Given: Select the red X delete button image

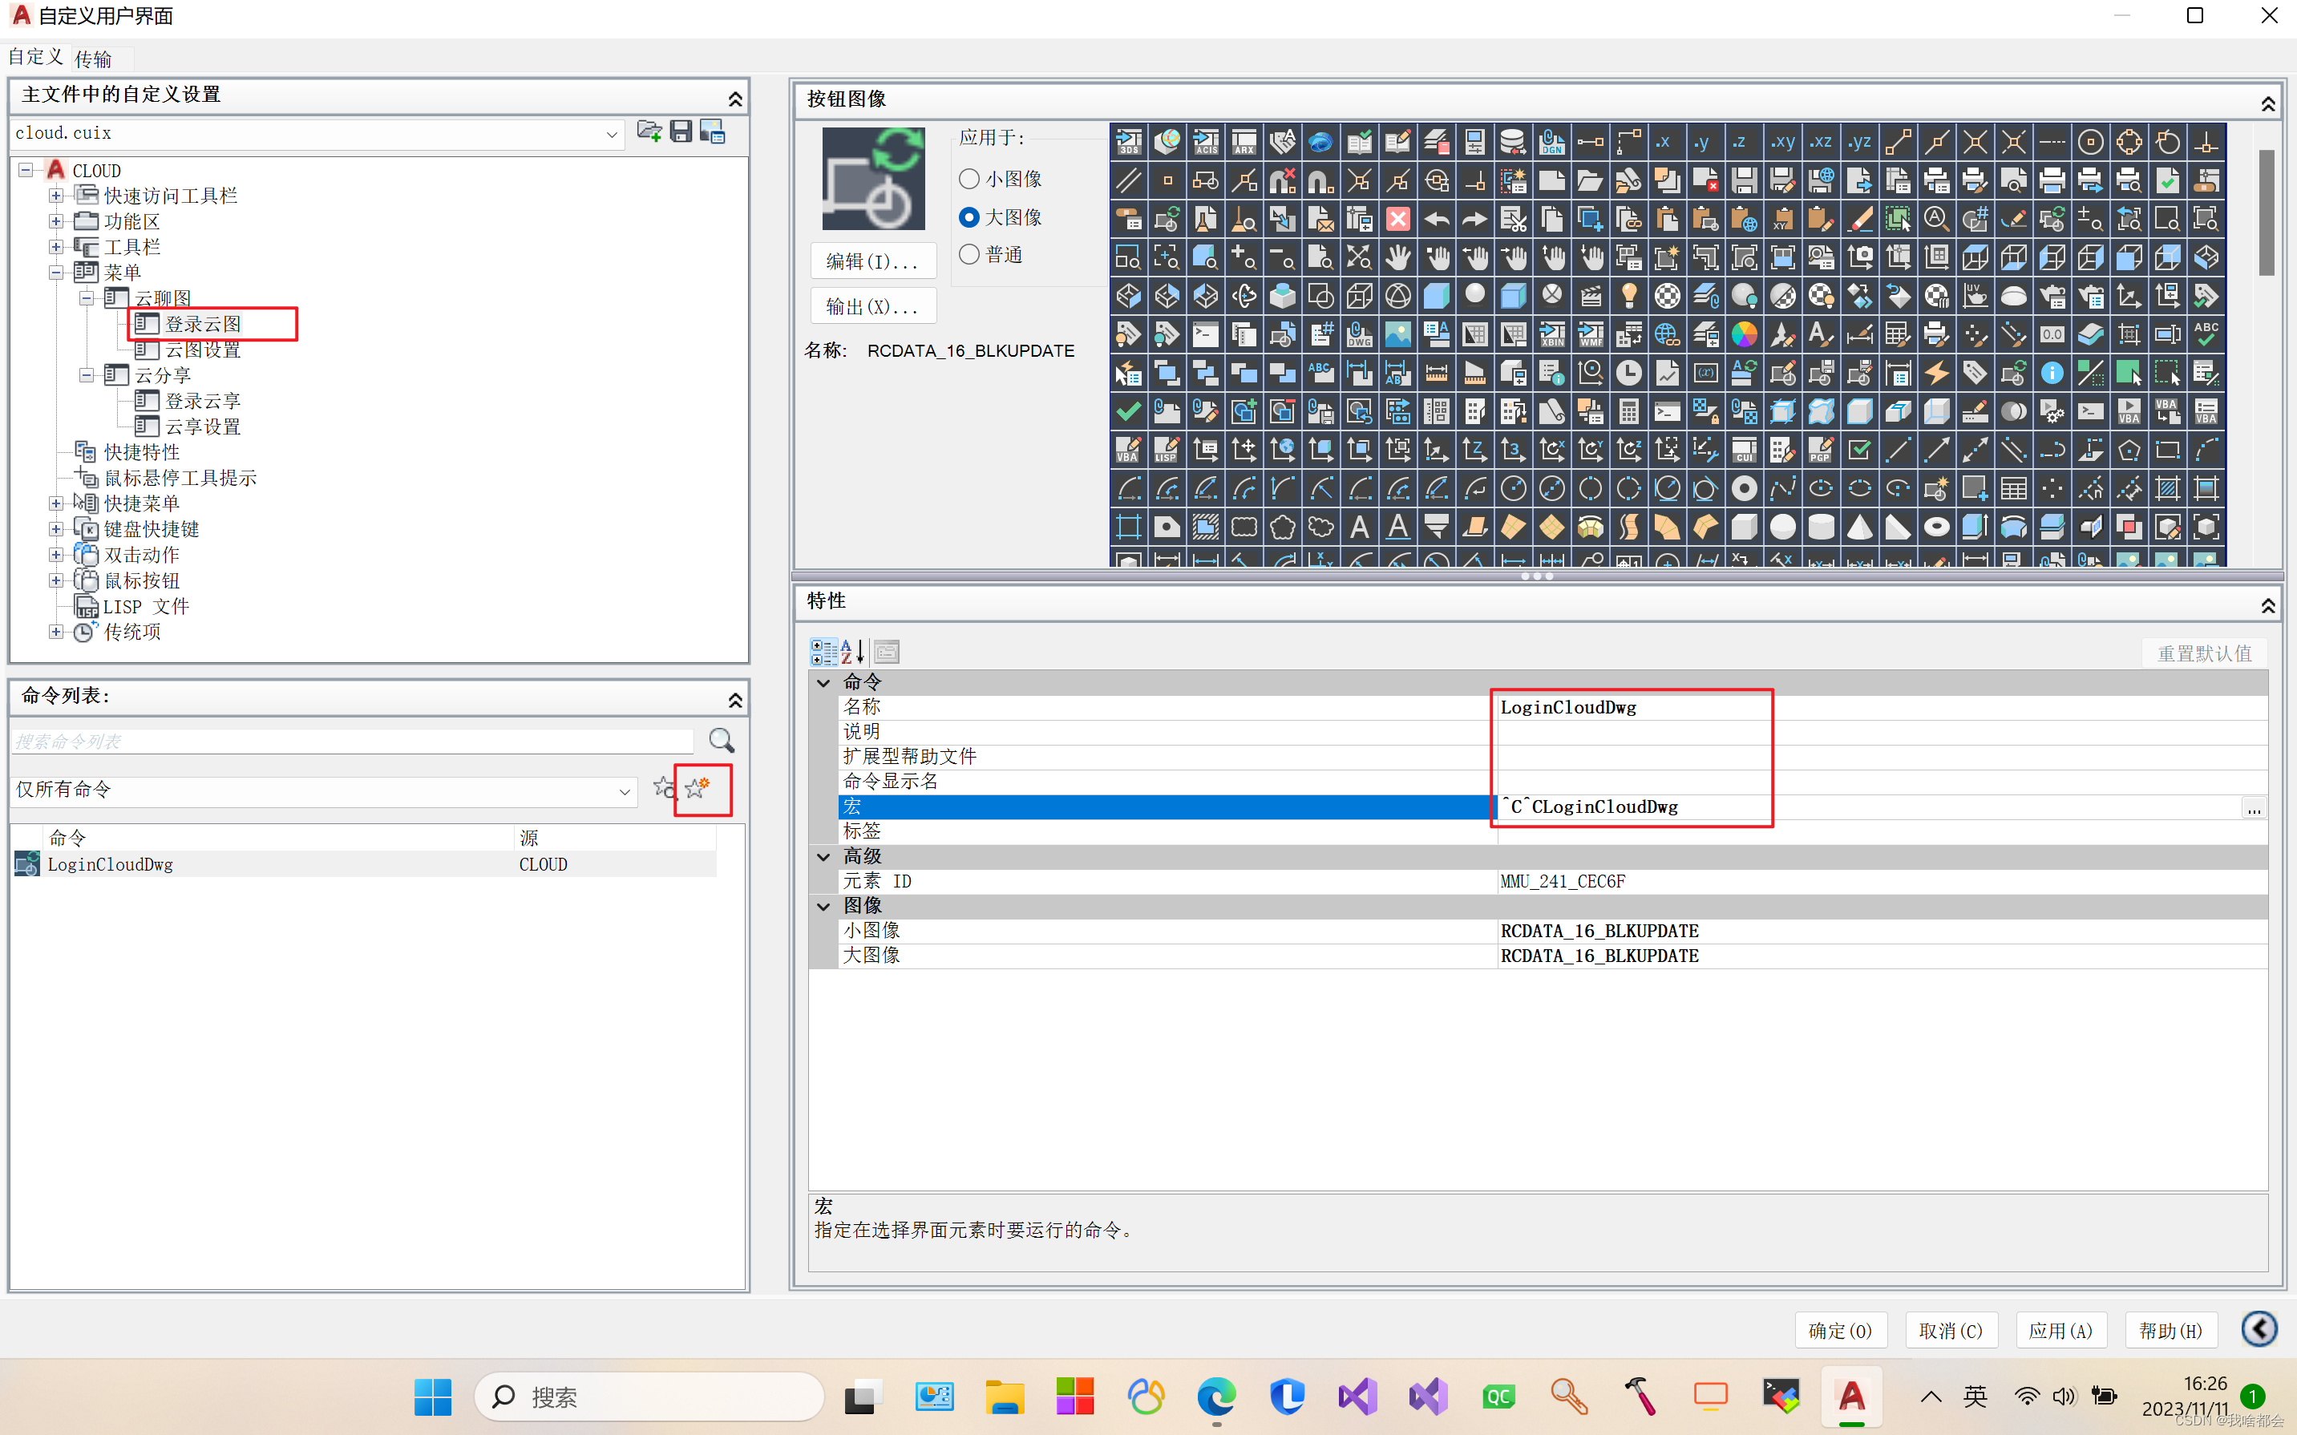Looking at the screenshot, I should (x=1398, y=219).
